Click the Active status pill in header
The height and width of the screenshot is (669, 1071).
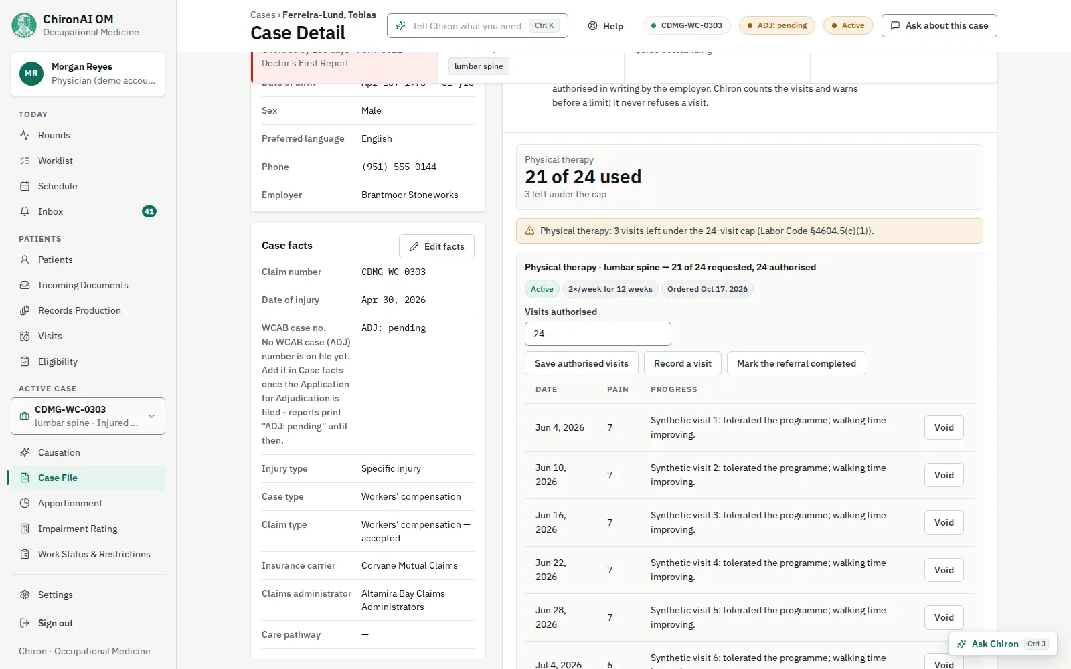click(848, 25)
